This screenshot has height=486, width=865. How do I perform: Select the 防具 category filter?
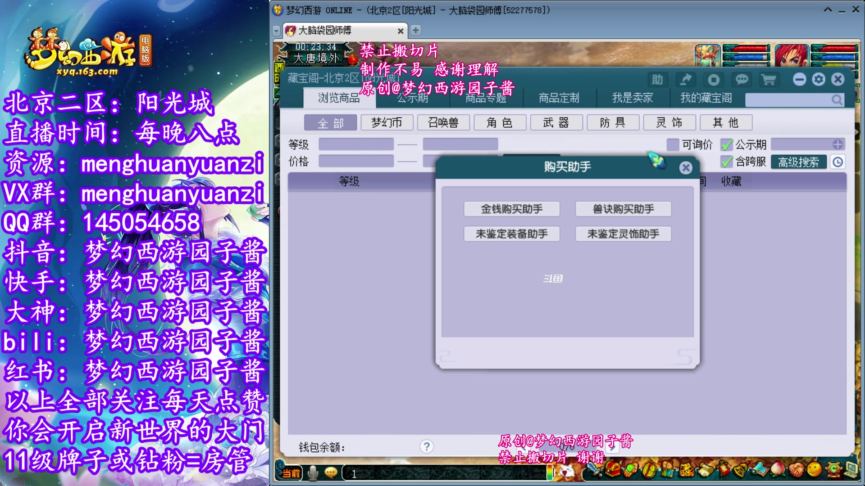613,122
